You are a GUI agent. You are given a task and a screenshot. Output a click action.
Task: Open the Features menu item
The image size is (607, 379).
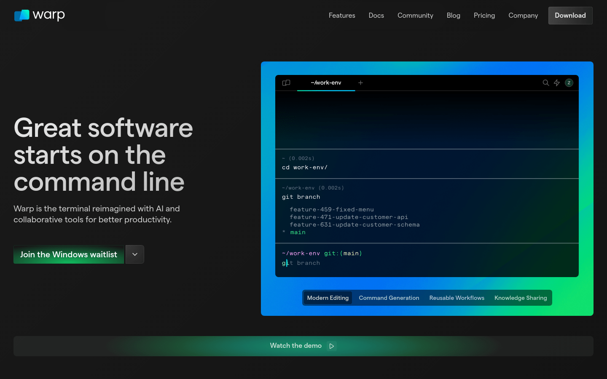coord(342,16)
